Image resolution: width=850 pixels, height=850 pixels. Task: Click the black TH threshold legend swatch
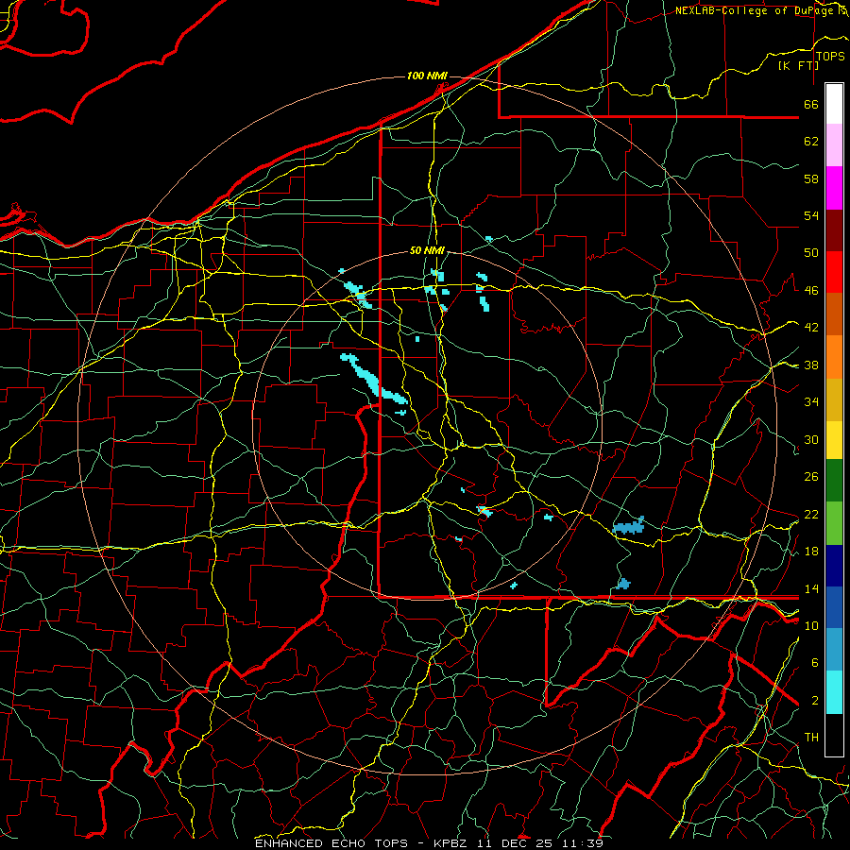pyautogui.click(x=834, y=735)
